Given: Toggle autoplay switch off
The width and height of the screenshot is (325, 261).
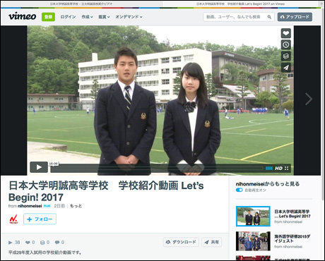Looking at the screenshot, I should [x=240, y=190].
